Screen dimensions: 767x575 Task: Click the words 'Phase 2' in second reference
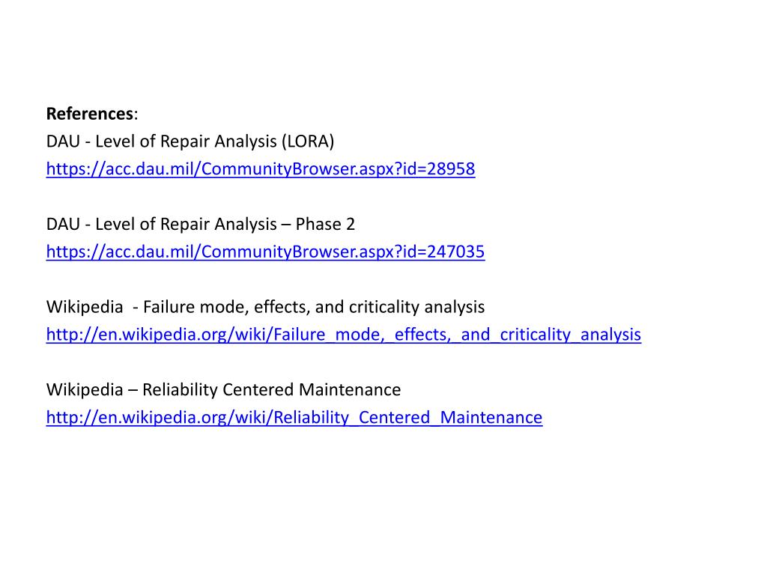point(325,224)
